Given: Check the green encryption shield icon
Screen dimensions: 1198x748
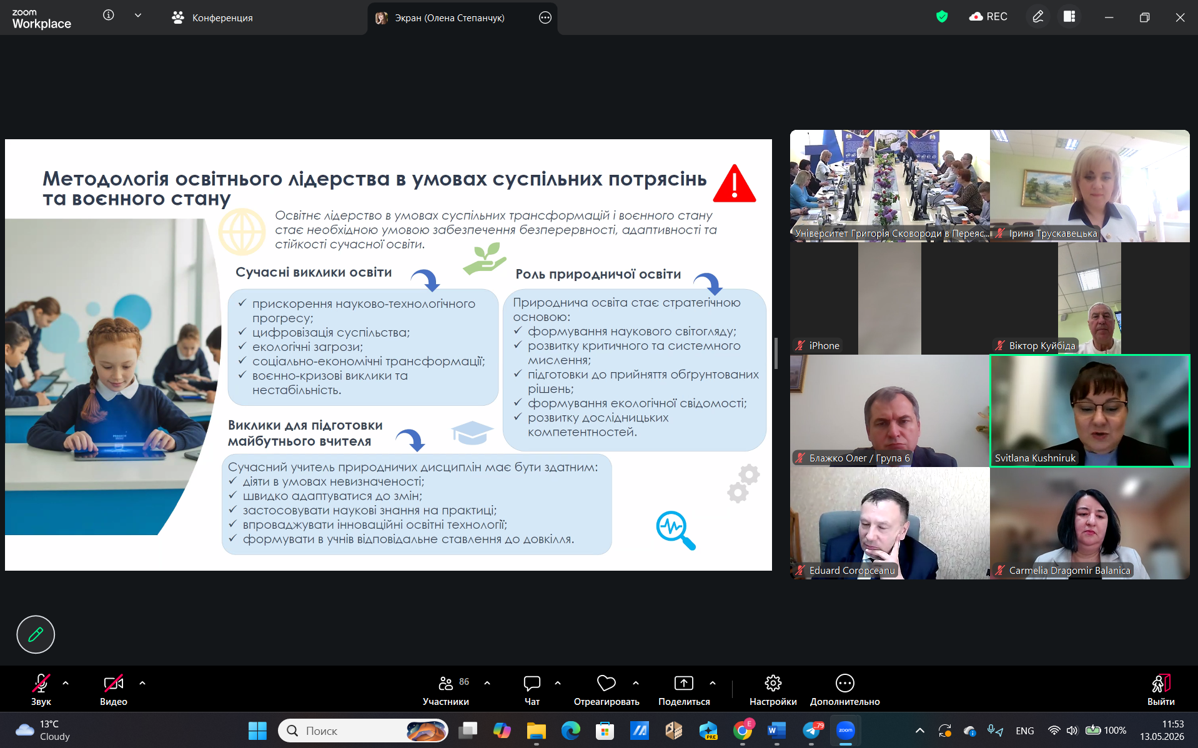Looking at the screenshot, I should point(942,17).
